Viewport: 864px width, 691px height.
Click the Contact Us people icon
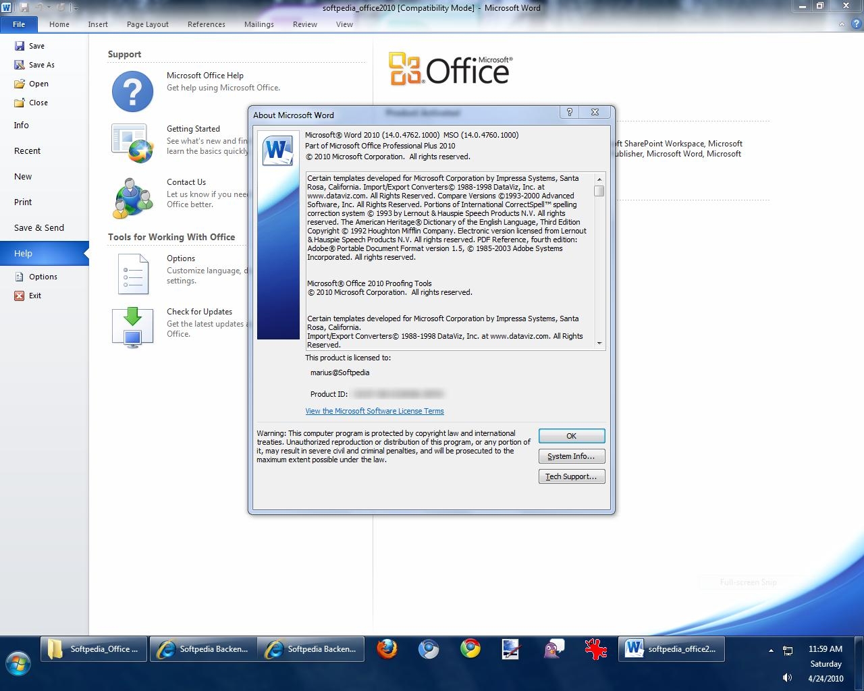coord(133,197)
